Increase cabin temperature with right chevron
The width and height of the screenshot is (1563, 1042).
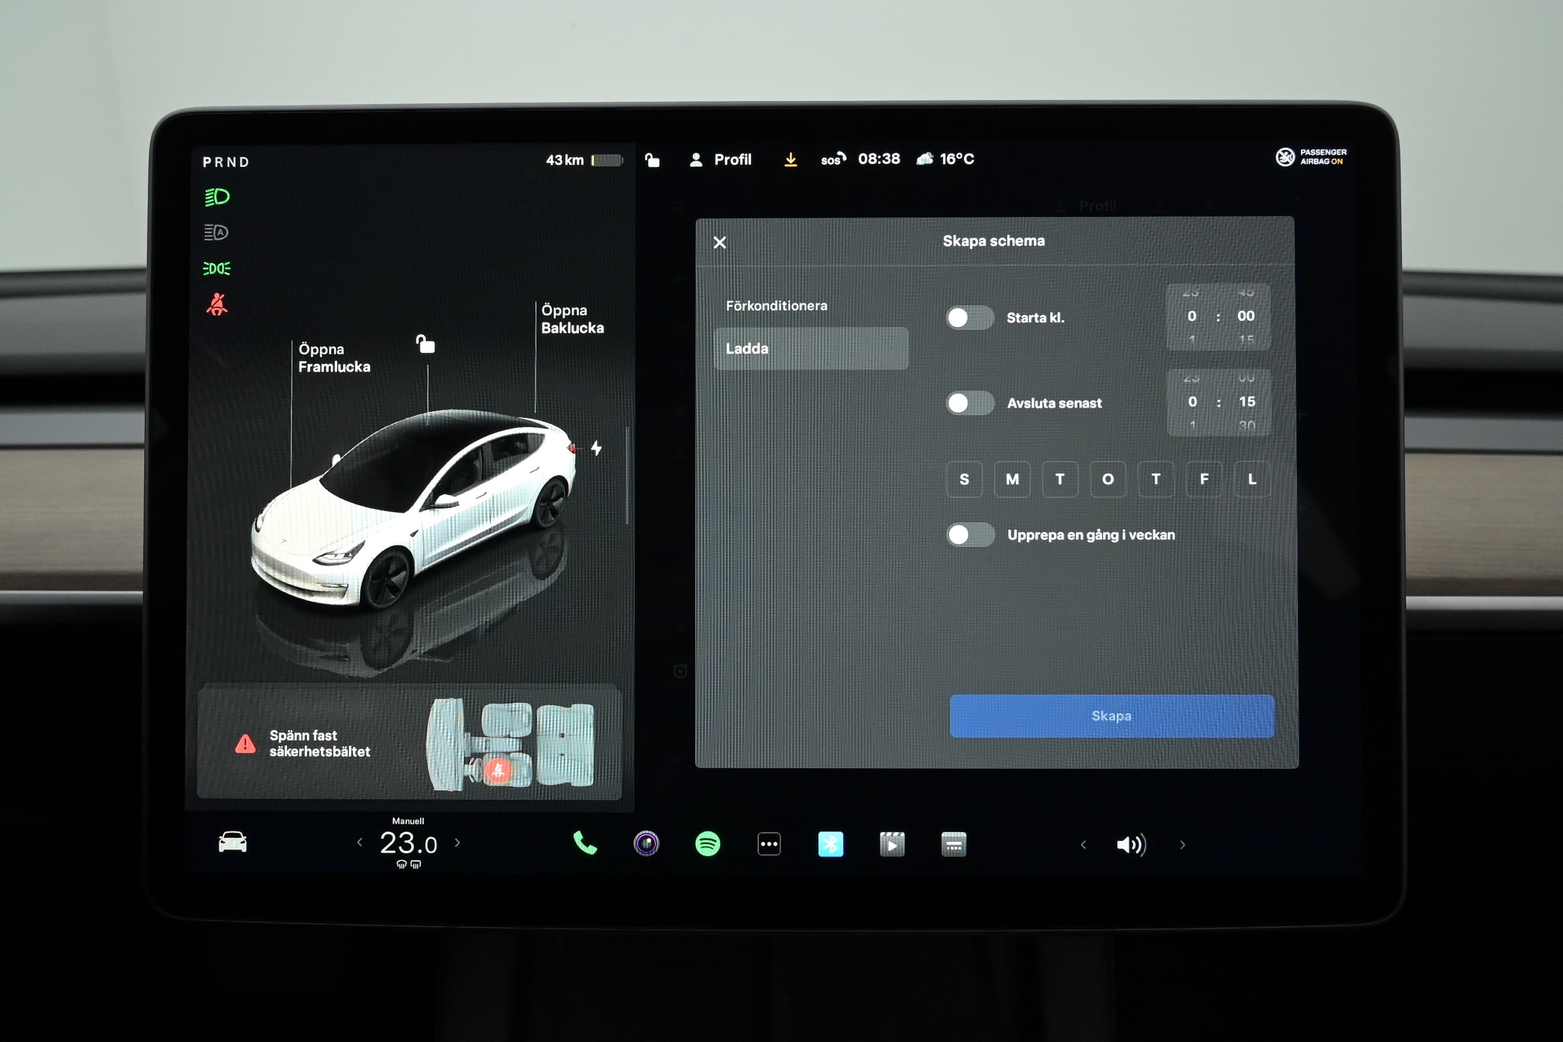tap(457, 843)
